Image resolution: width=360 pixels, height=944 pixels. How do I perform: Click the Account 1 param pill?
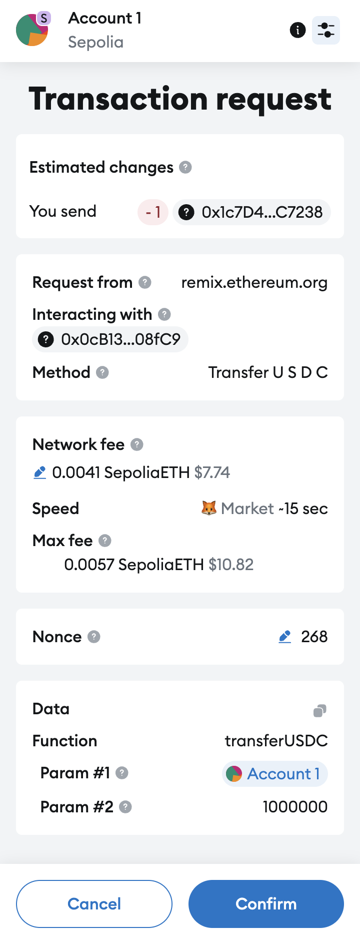274,774
